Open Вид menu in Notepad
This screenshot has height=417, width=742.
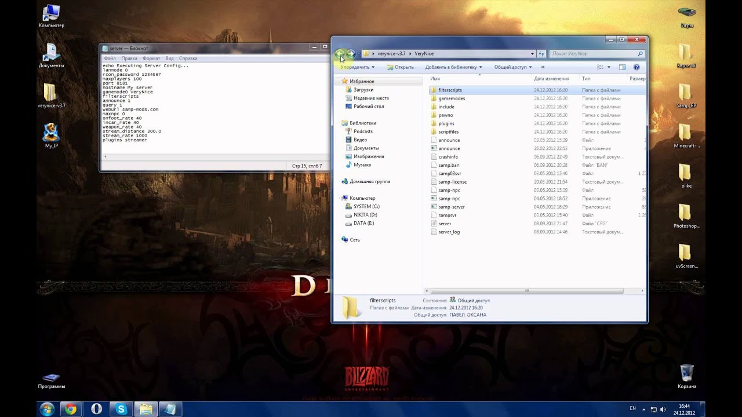tap(169, 58)
